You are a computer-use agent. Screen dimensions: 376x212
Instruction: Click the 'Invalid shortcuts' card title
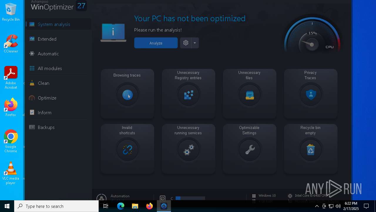[127, 130]
